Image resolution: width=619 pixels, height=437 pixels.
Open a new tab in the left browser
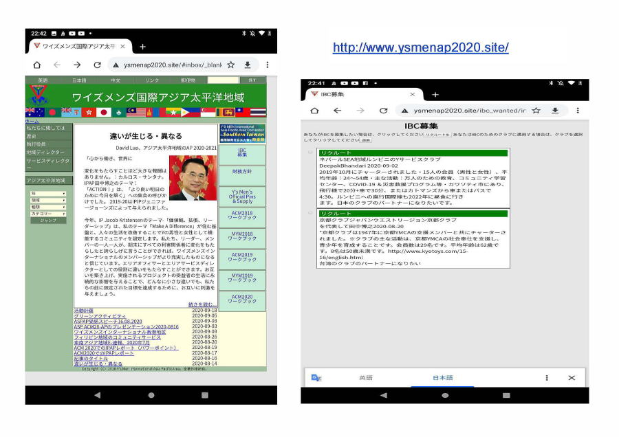[x=142, y=47]
